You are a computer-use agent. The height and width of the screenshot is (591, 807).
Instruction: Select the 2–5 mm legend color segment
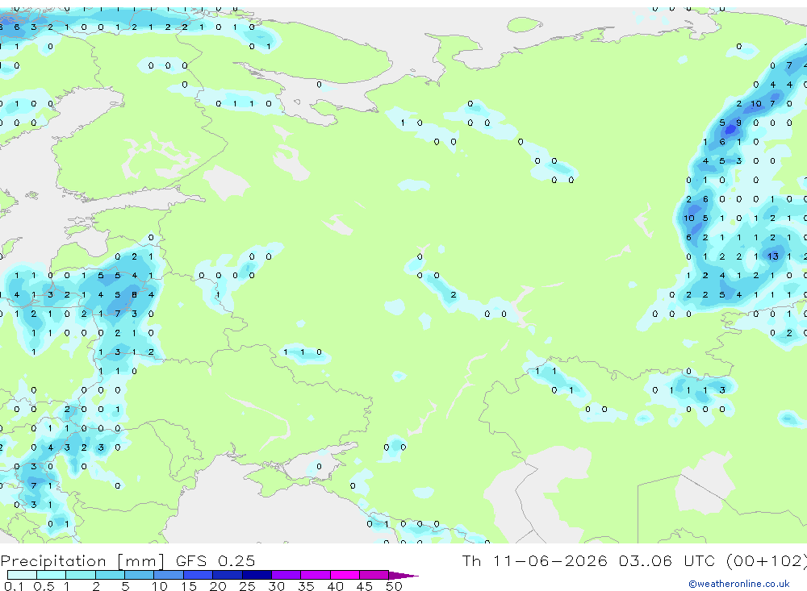point(110,575)
